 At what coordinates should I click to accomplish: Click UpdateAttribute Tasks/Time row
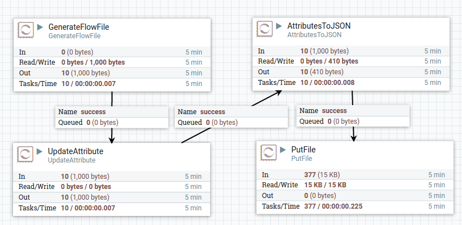112,208
